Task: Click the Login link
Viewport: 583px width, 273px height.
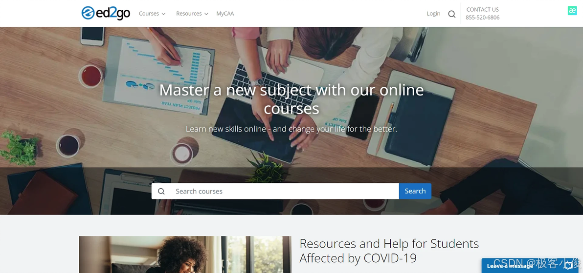Action: pyautogui.click(x=433, y=13)
